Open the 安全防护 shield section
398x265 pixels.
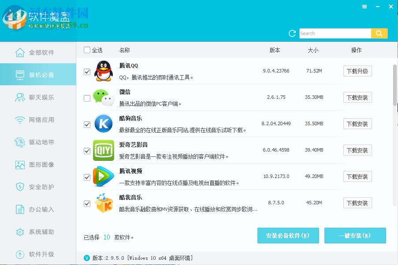point(20,187)
